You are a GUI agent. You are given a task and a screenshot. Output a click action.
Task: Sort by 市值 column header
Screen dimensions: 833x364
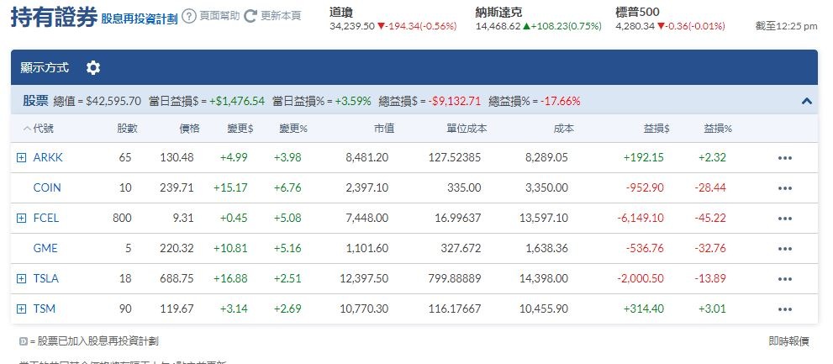[x=384, y=128]
